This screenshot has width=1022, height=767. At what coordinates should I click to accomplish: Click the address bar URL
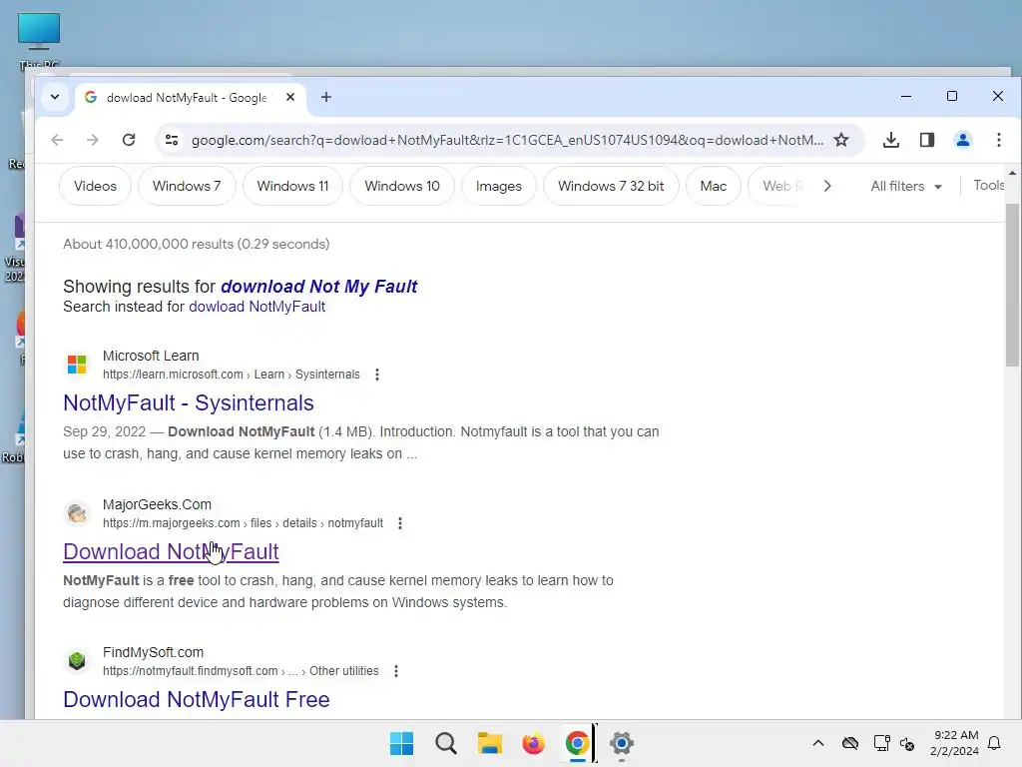click(507, 140)
